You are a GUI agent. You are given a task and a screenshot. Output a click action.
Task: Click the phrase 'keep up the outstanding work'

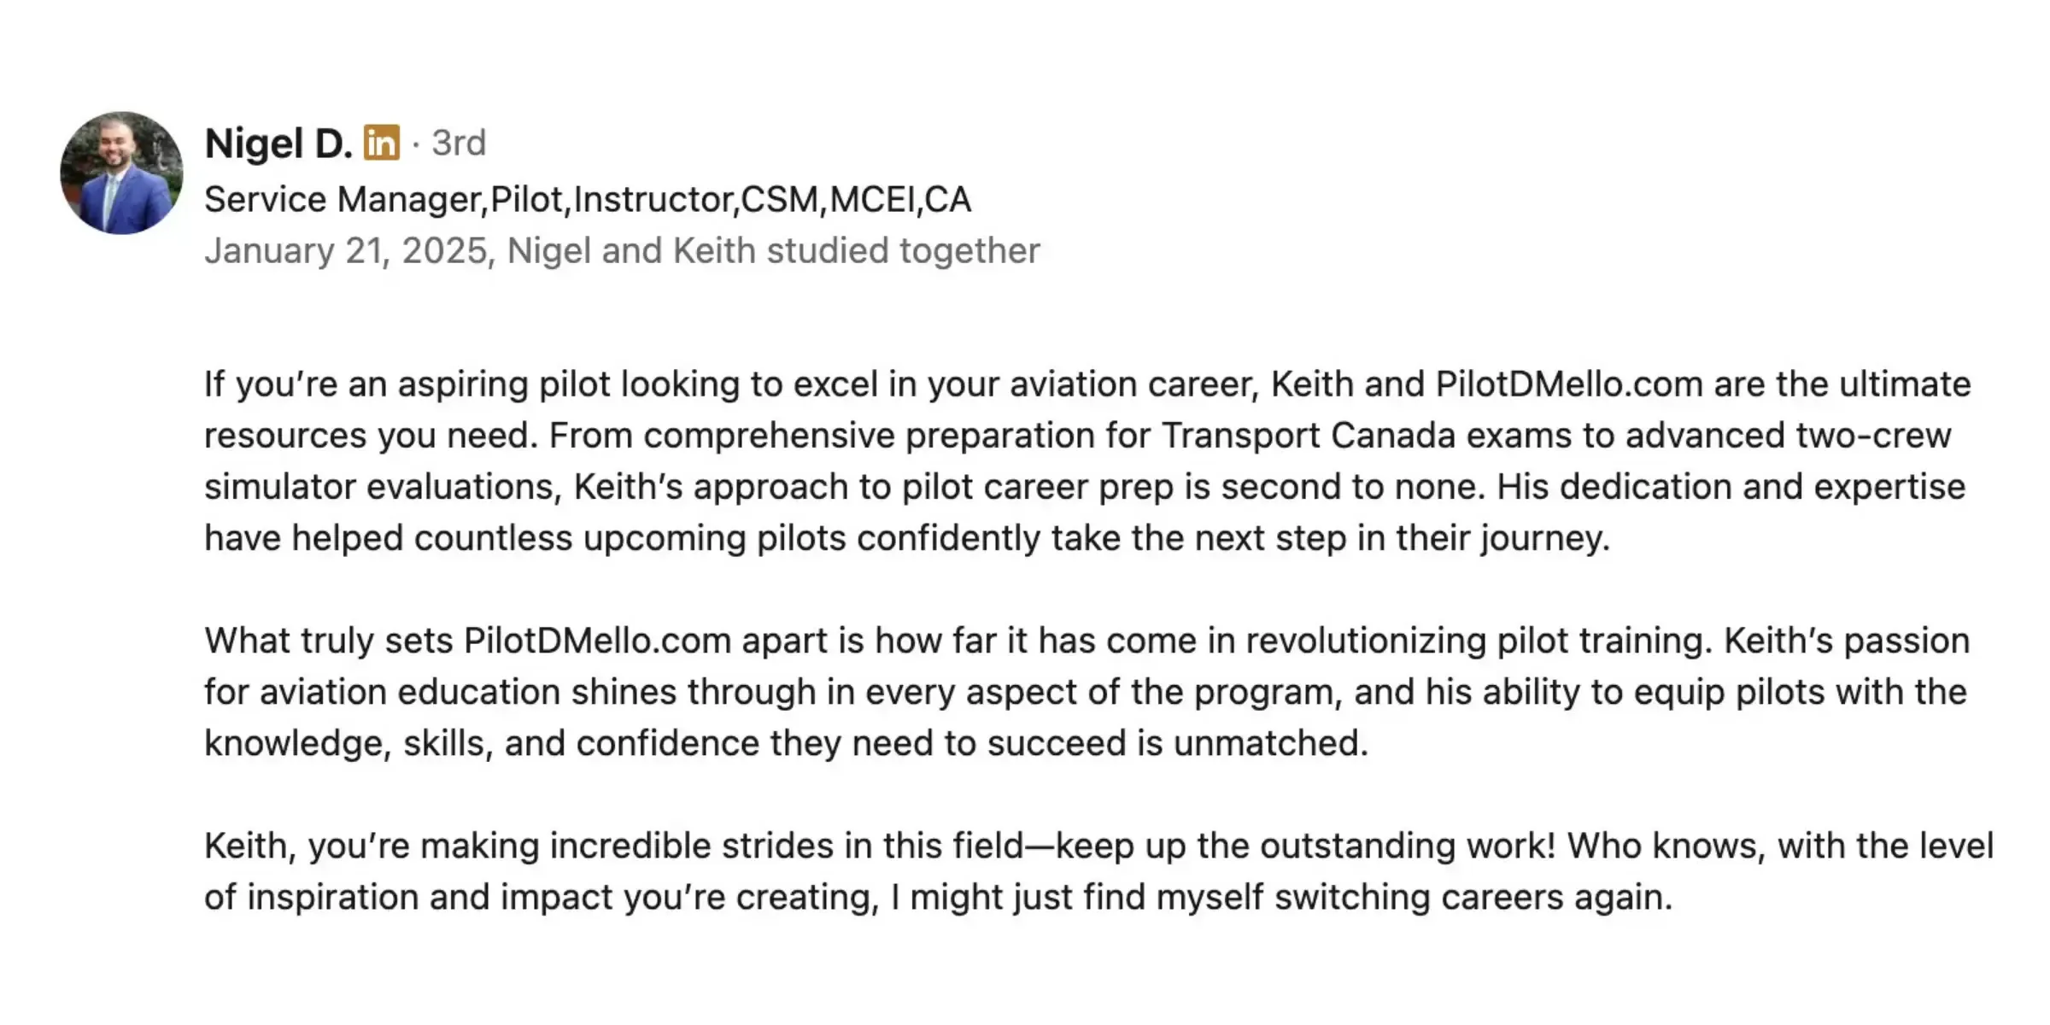pos(1305,846)
